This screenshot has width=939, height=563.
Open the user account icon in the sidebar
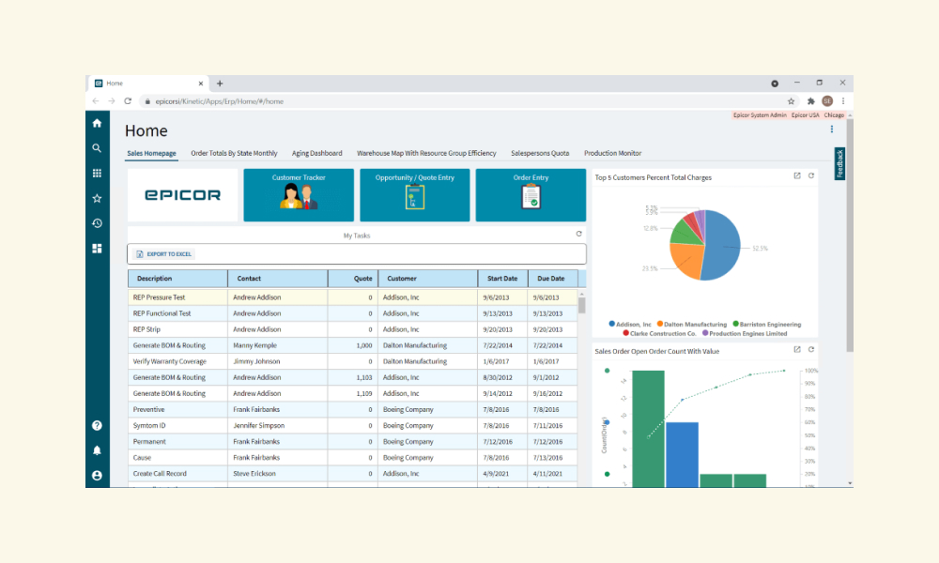pyautogui.click(x=97, y=476)
